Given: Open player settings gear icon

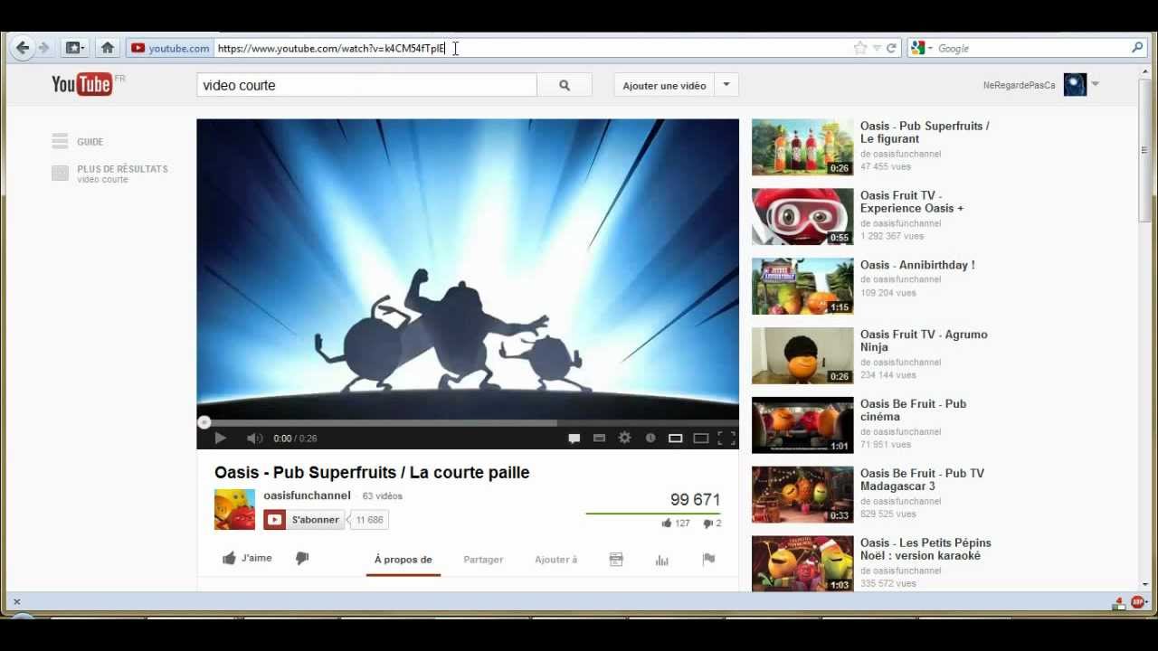Looking at the screenshot, I should [x=624, y=438].
